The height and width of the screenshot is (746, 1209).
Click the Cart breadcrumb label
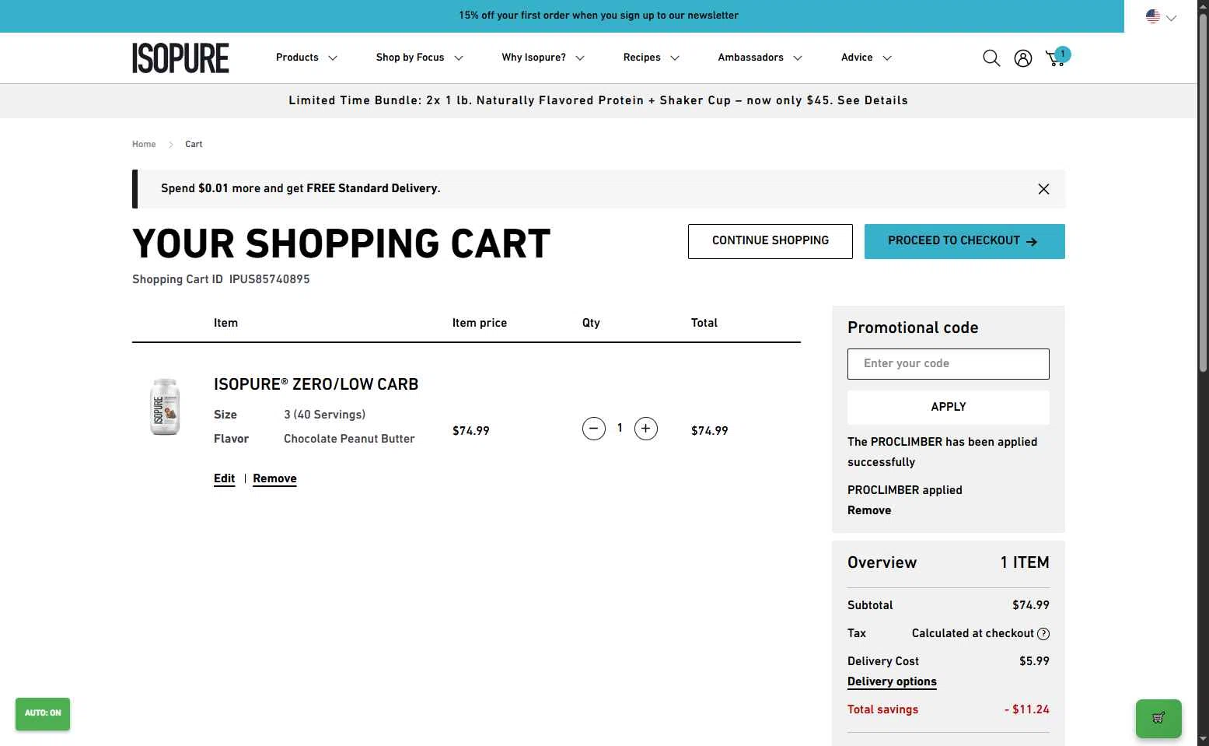point(194,144)
